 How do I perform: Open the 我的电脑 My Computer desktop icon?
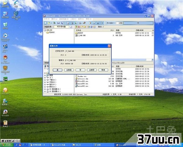(5, 15)
